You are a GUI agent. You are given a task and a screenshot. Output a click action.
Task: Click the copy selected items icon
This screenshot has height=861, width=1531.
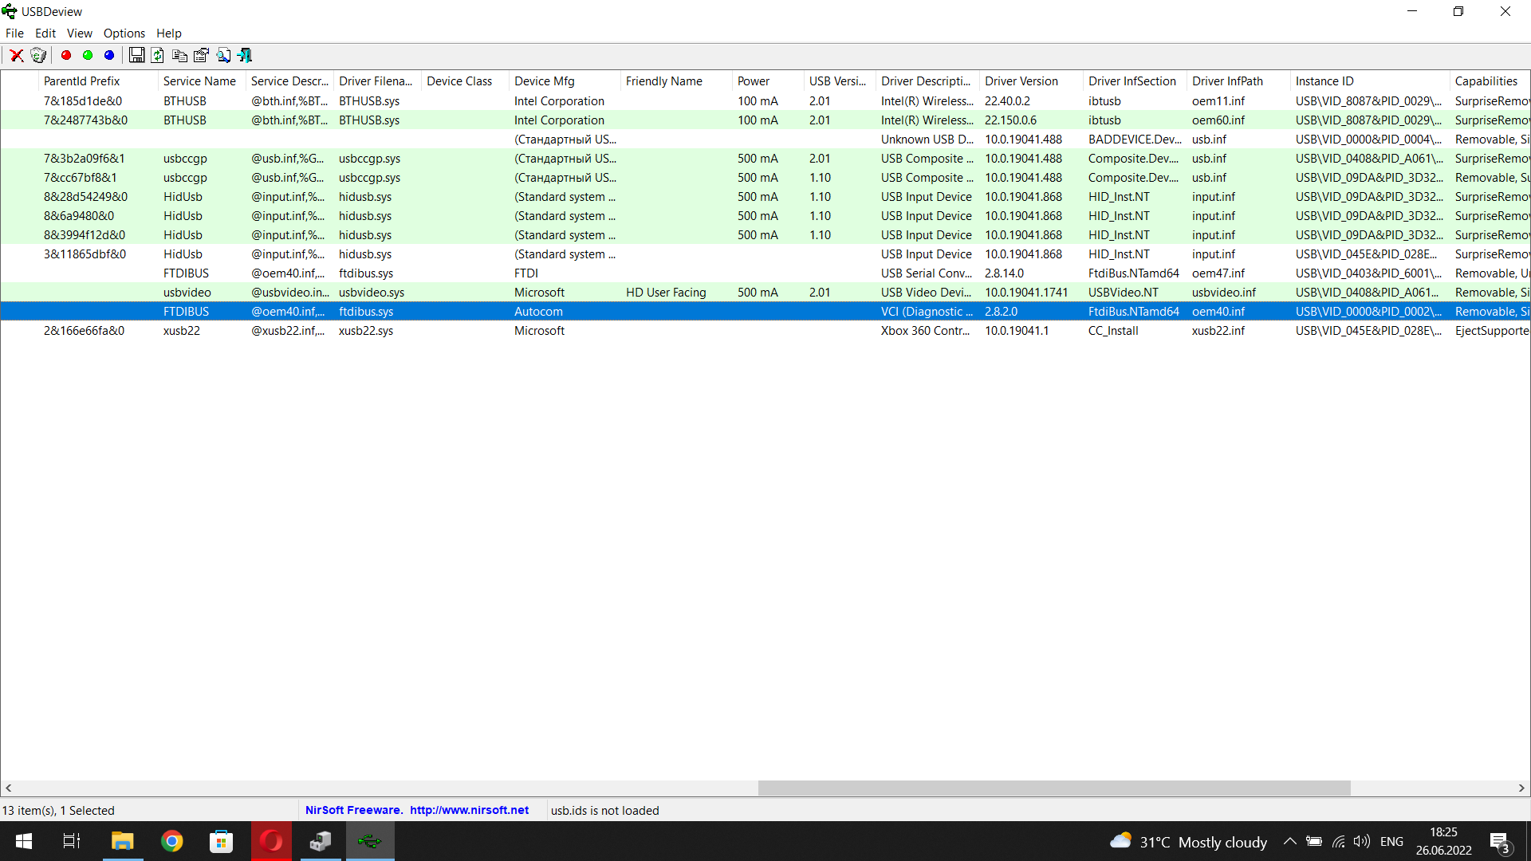click(179, 55)
